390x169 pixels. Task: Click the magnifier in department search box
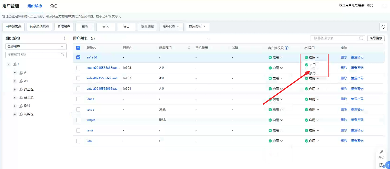click(x=62, y=55)
